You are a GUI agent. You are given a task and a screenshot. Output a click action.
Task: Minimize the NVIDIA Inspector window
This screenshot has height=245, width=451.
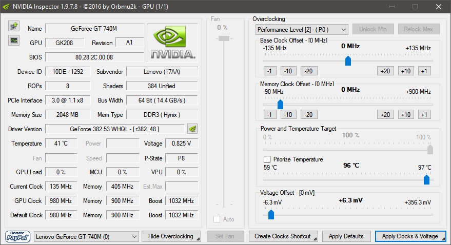(x=393, y=7)
